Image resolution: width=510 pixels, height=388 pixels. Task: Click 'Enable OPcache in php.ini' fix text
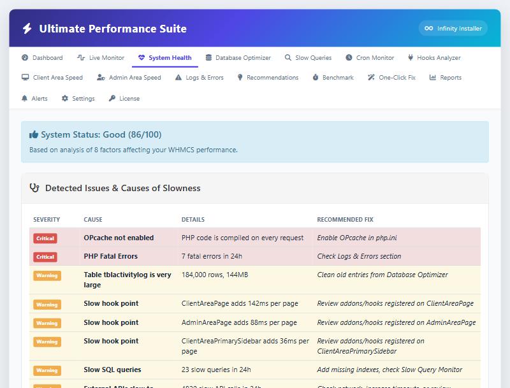click(357, 238)
